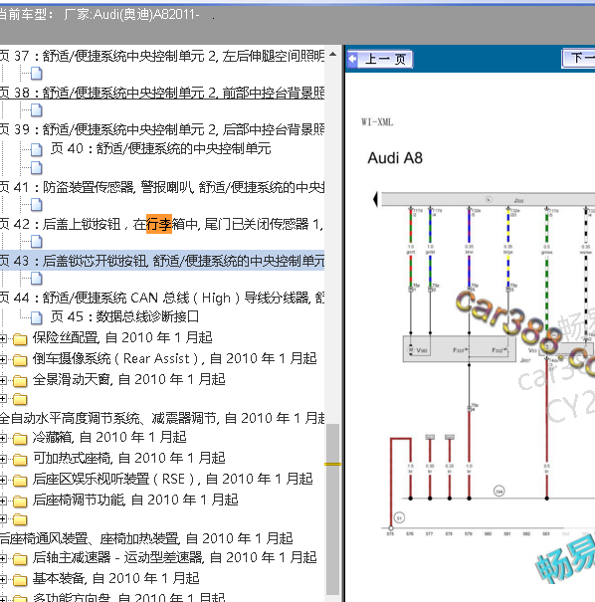Click Audi A8 diagram title
Image resolution: width=595 pixels, height=602 pixels.
(395, 158)
